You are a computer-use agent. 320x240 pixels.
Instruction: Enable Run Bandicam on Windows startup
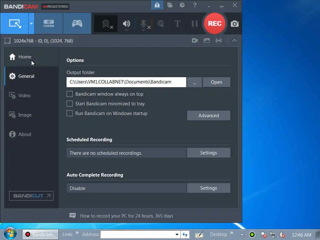(70, 113)
